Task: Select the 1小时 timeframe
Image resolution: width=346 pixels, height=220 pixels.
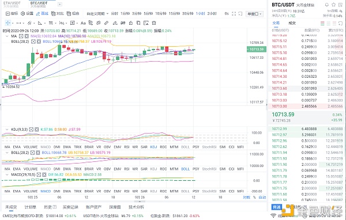Action: click(x=200, y=14)
